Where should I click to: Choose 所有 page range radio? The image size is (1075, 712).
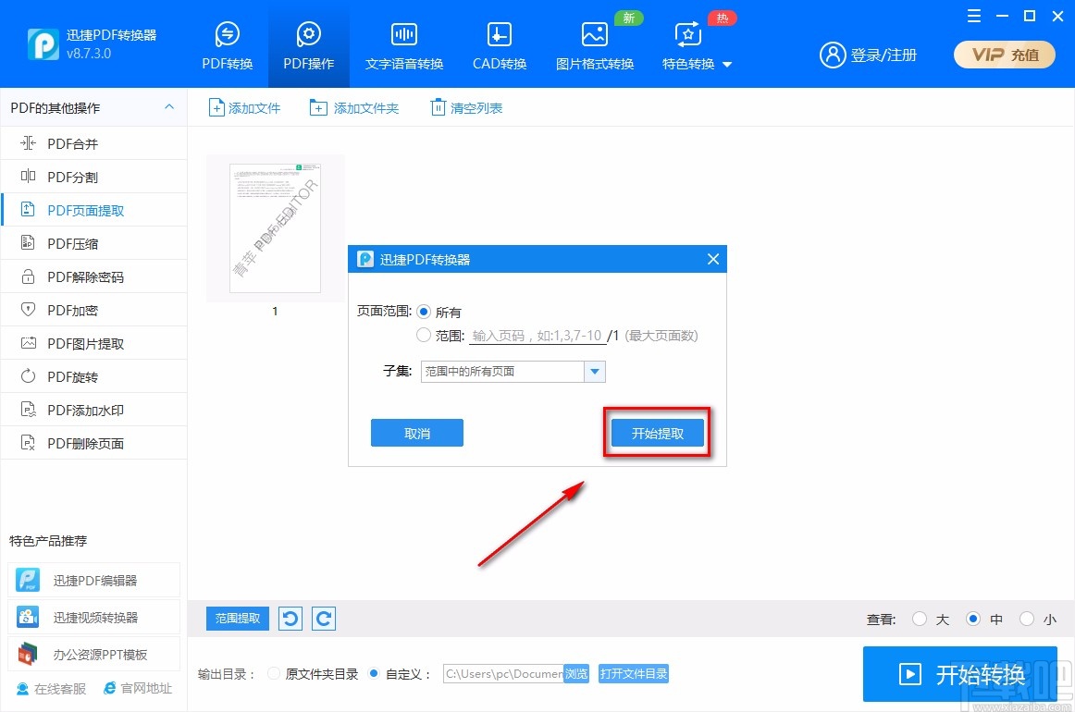[x=424, y=312]
